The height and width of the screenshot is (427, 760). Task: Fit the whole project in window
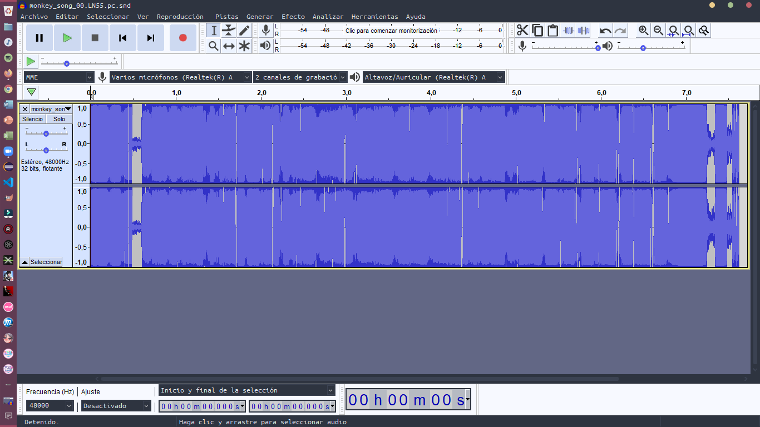point(689,31)
